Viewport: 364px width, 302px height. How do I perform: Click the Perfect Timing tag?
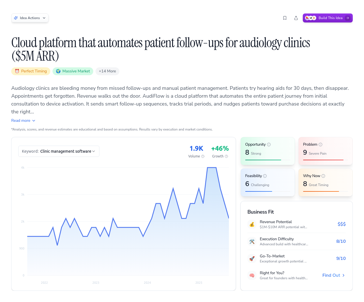[31, 71]
